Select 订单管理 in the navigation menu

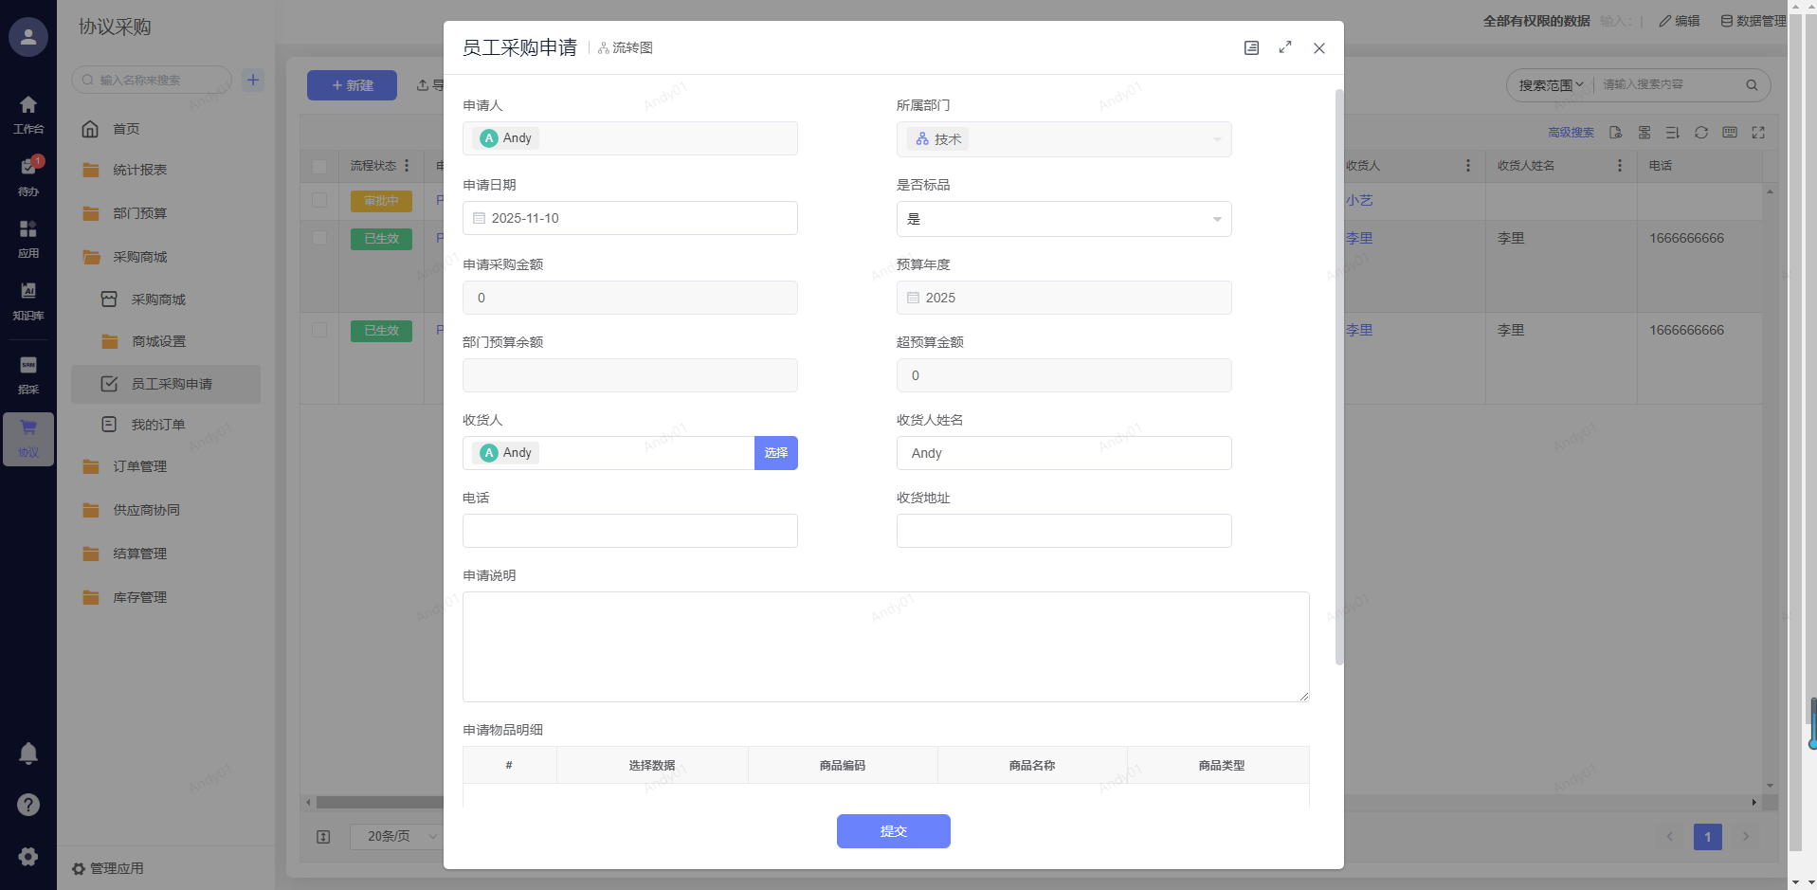pyautogui.click(x=139, y=466)
